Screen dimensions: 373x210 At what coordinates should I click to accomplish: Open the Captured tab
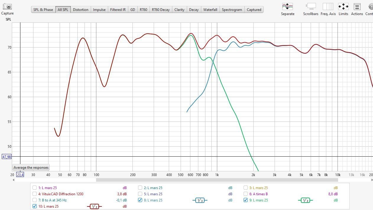point(254,9)
